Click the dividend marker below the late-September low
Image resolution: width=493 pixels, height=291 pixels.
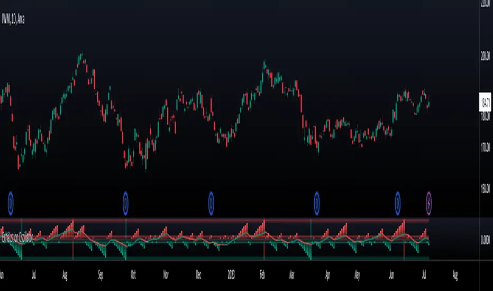point(125,203)
